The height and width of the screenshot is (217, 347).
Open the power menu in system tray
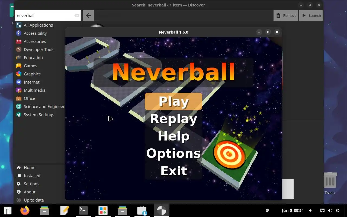pyautogui.click(x=338, y=210)
